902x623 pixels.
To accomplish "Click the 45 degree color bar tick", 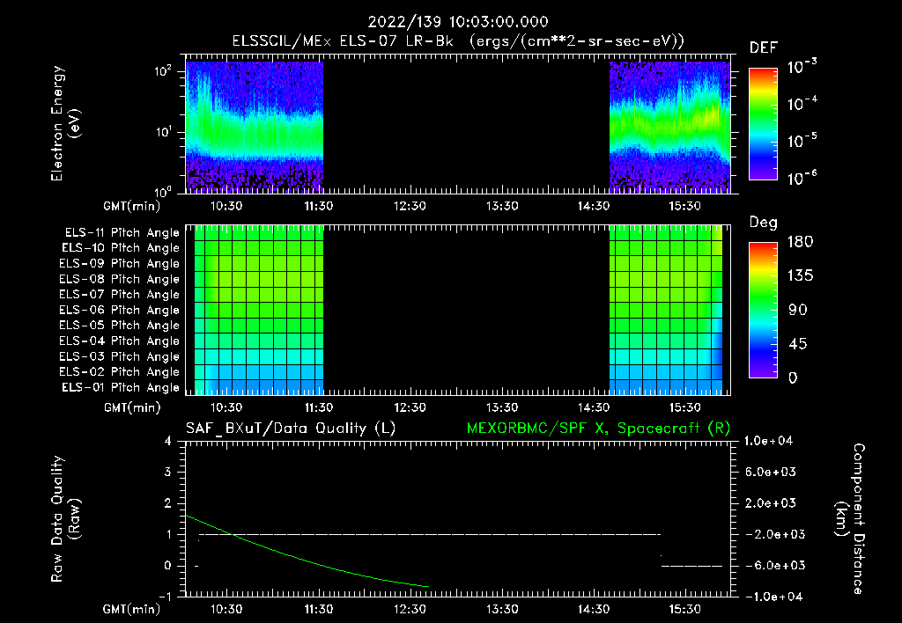I will click(x=798, y=344).
